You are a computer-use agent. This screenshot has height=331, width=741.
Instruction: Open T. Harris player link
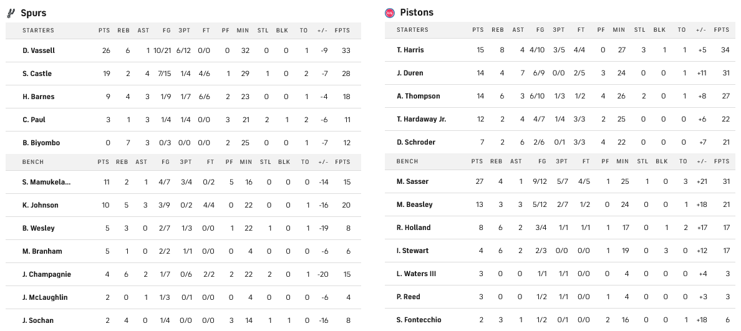click(x=410, y=50)
